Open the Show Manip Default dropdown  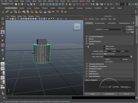pos(109,54)
